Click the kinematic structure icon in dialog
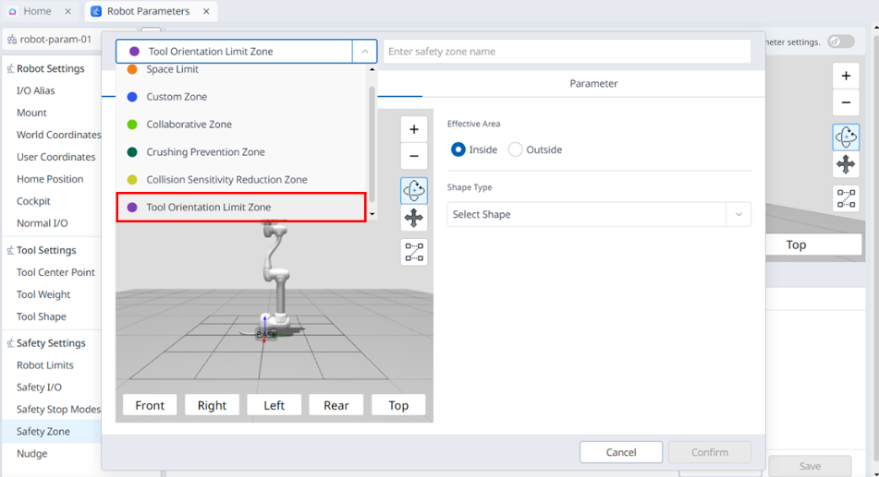879x477 pixels. (x=414, y=251)
